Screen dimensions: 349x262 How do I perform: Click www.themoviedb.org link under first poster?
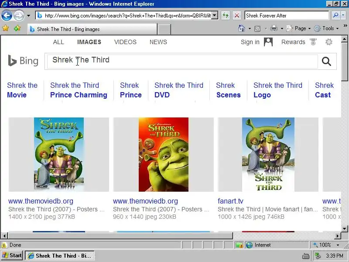[41, 201]
